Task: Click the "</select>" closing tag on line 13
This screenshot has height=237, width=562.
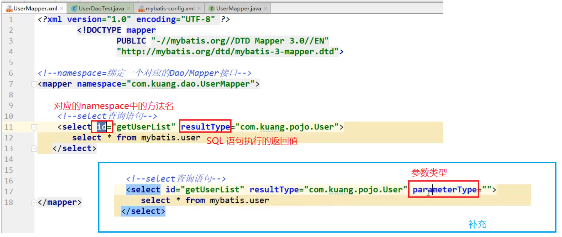Action: click(x=74, y=148)
